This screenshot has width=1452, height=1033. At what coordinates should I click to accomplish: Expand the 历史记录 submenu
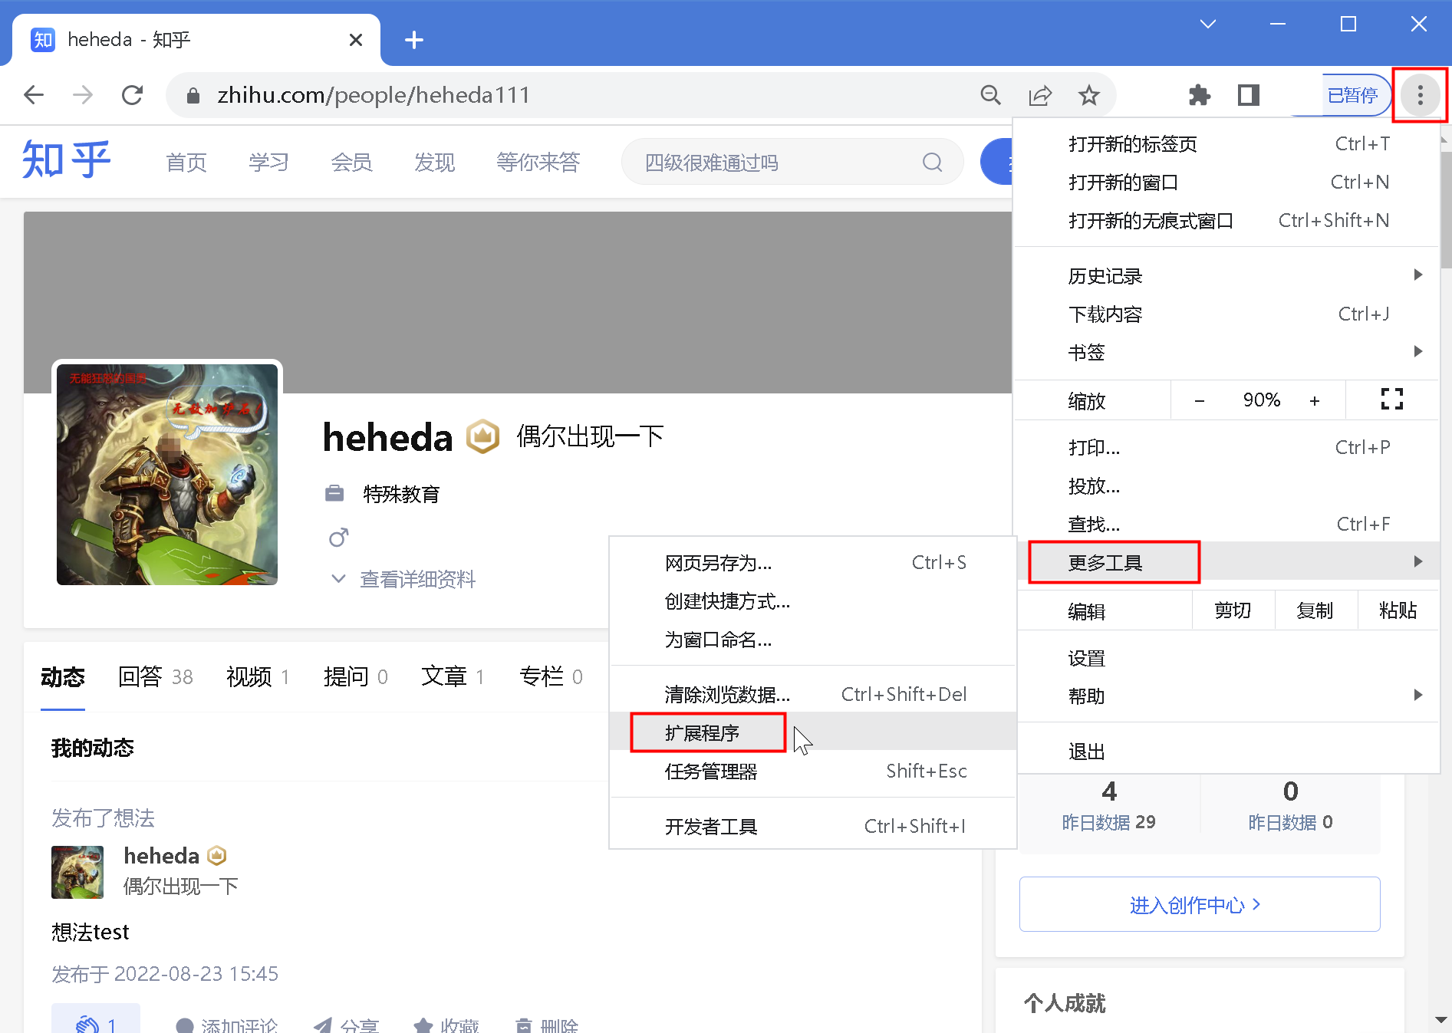coord(1104,275)
